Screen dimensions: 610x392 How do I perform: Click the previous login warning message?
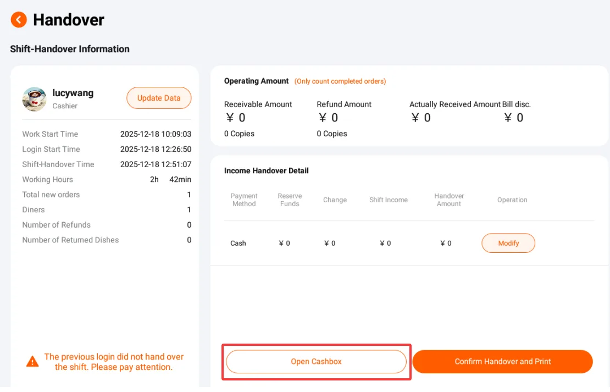[114, 362]
